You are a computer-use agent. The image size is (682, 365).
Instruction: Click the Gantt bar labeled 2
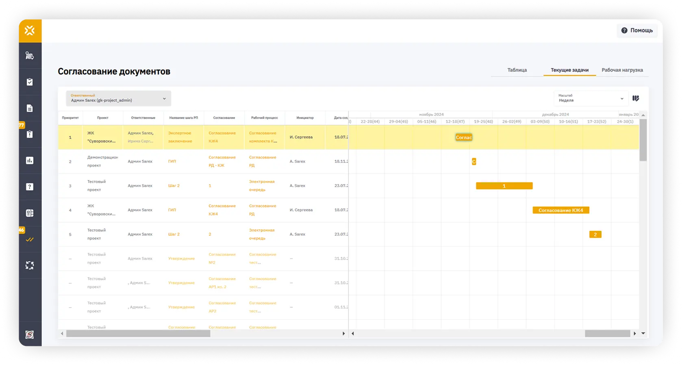point(595,235)
